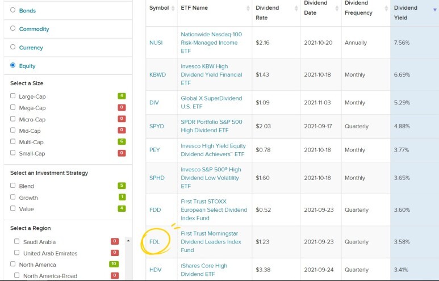Check the Saudi Arabia region checkbox

pos(17,241)
